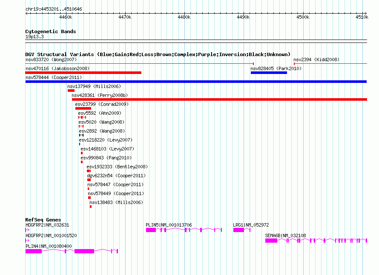Viewport: 379px width, 275px height.
Task: Open the nsv470116 (Jakobsson2008) red loss bar
Action: [83, 73]
